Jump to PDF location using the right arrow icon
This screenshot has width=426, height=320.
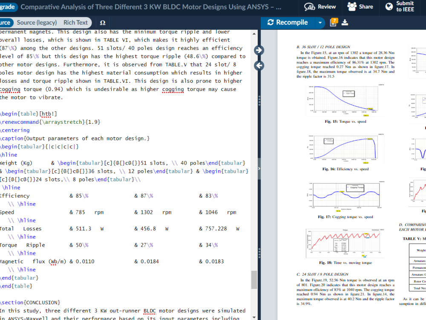tap(259, 50)
